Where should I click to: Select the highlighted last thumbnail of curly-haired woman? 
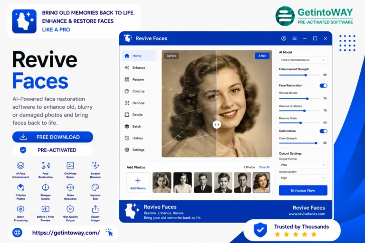click(x=261, y=183)
